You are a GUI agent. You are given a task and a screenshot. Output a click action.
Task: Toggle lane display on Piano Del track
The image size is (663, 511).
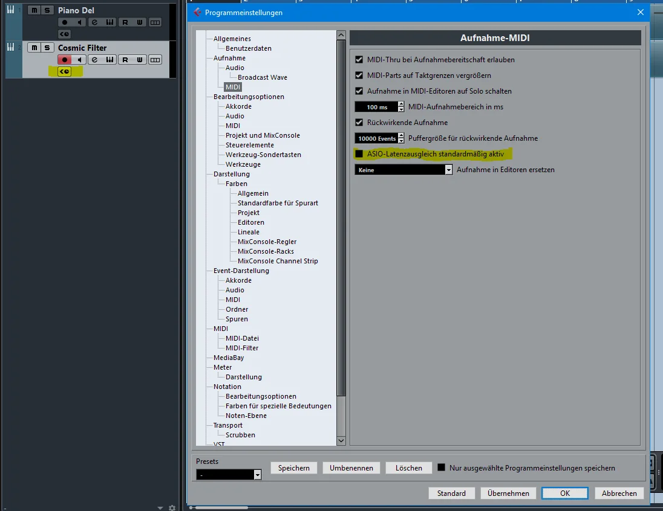coord(155,22)
